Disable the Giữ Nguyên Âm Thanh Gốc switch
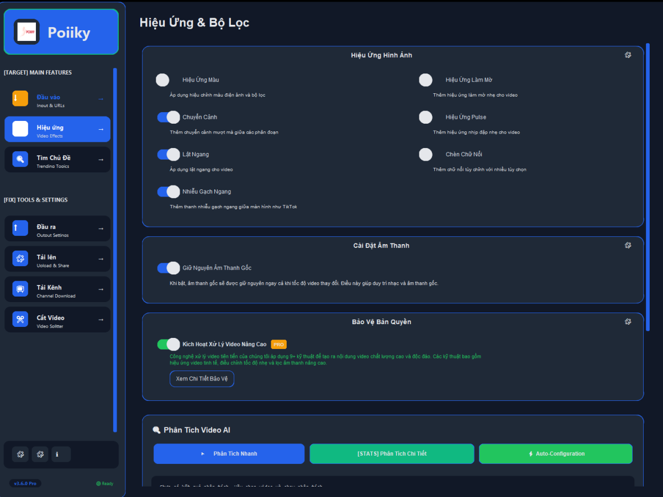 coord(168,268)
